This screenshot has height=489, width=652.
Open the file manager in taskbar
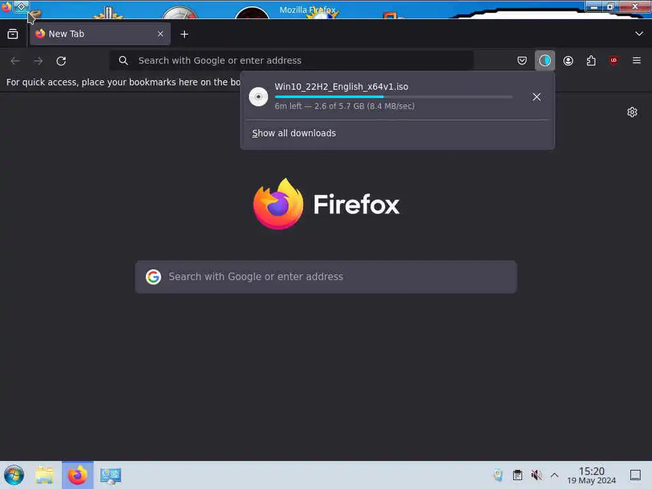45,475
